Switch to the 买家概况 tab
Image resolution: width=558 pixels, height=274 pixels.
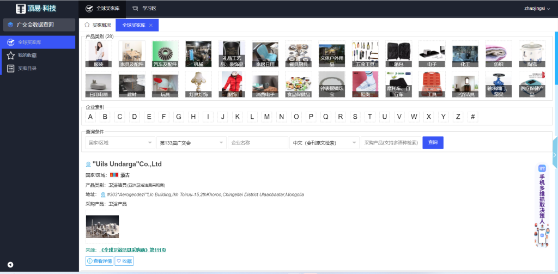[98, 25]
